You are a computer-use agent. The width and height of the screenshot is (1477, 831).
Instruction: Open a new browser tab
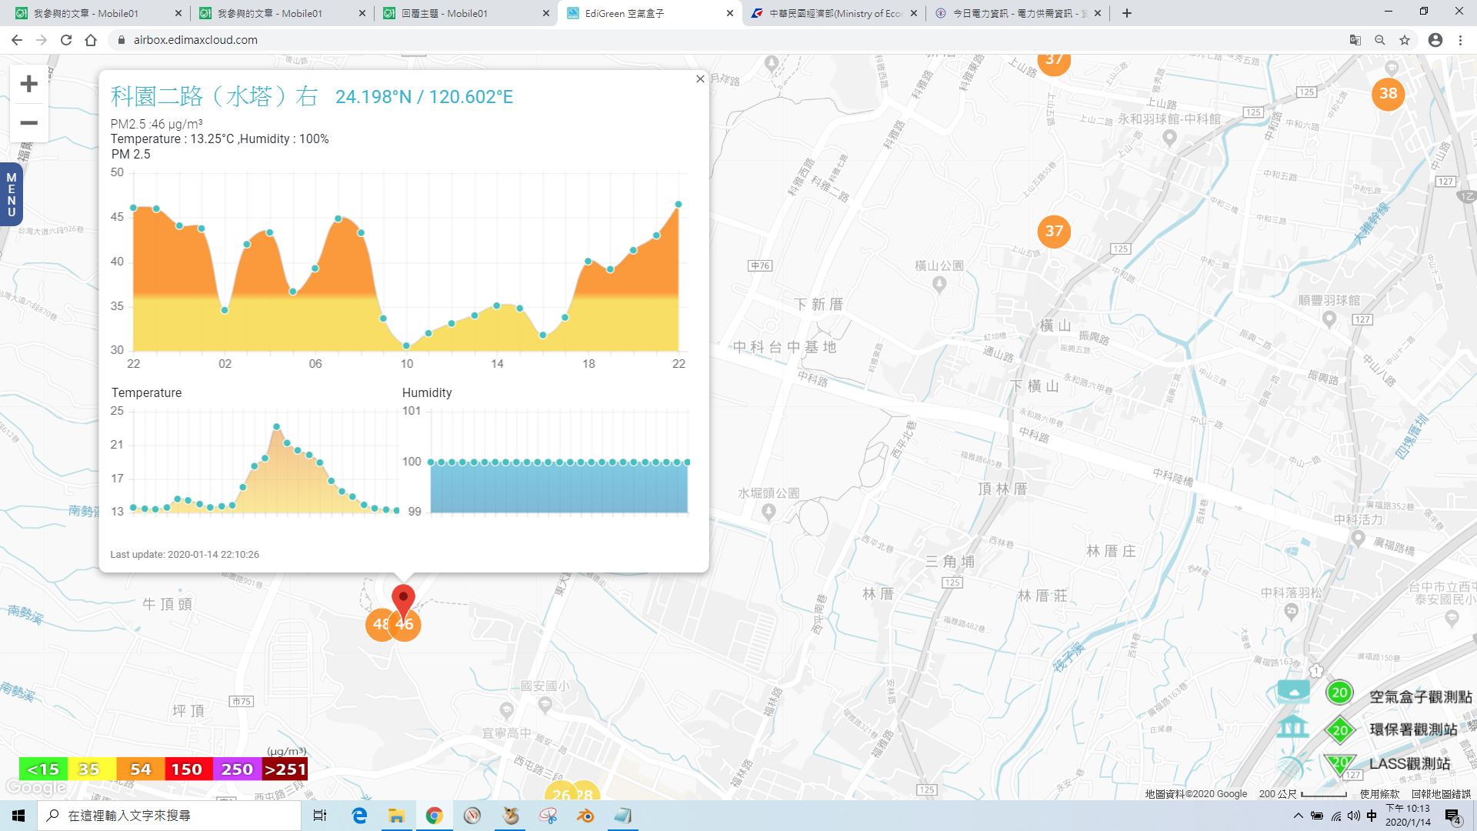point(1127,13)
